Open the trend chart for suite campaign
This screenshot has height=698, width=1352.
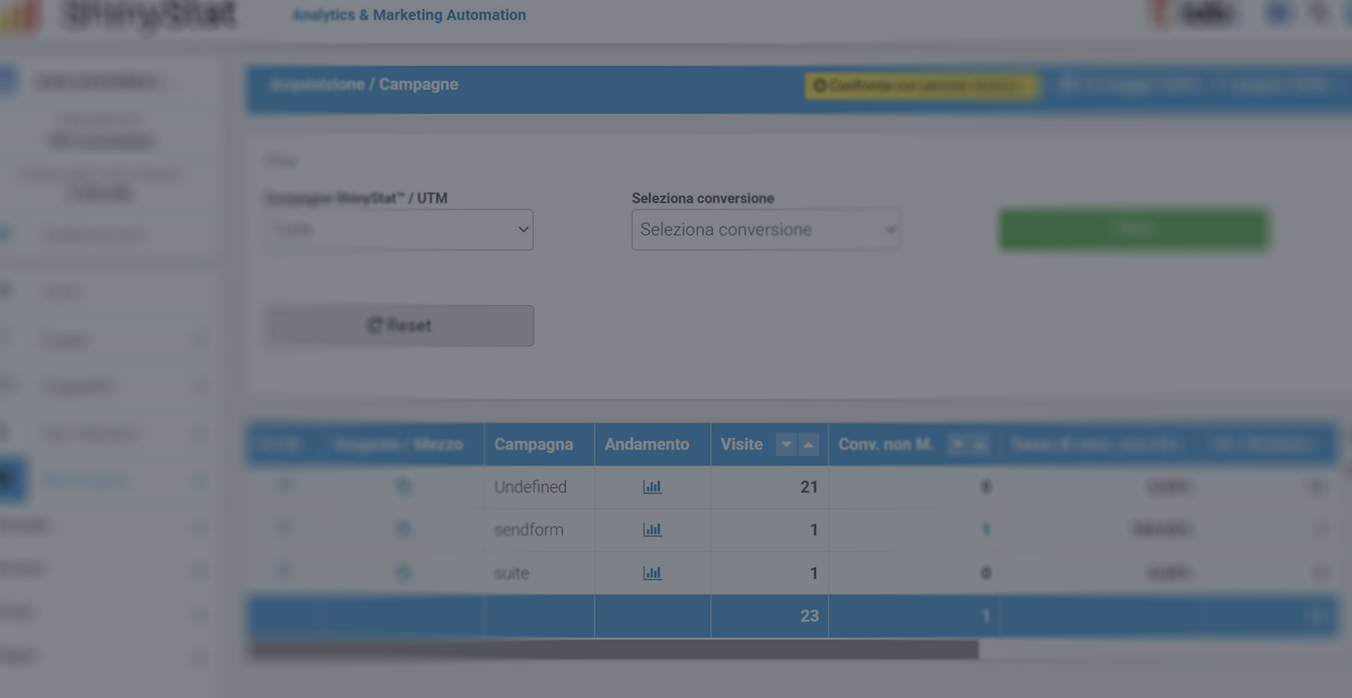(652, 573)
